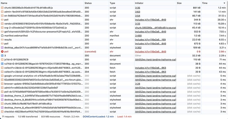This screenshot has height=119, width=228.
Task: Click time value 1.2 min in first row
Action: pyautogui.click(x=222, y=8)
